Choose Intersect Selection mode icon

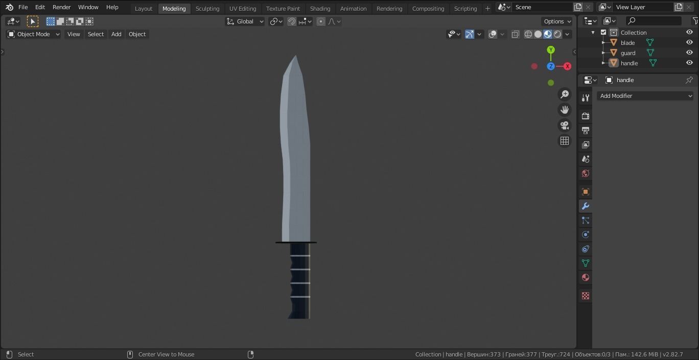coord(89,21)
